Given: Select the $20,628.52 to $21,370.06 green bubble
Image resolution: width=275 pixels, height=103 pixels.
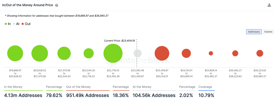Looking at the screenshot, I should [x=40, y=53].
